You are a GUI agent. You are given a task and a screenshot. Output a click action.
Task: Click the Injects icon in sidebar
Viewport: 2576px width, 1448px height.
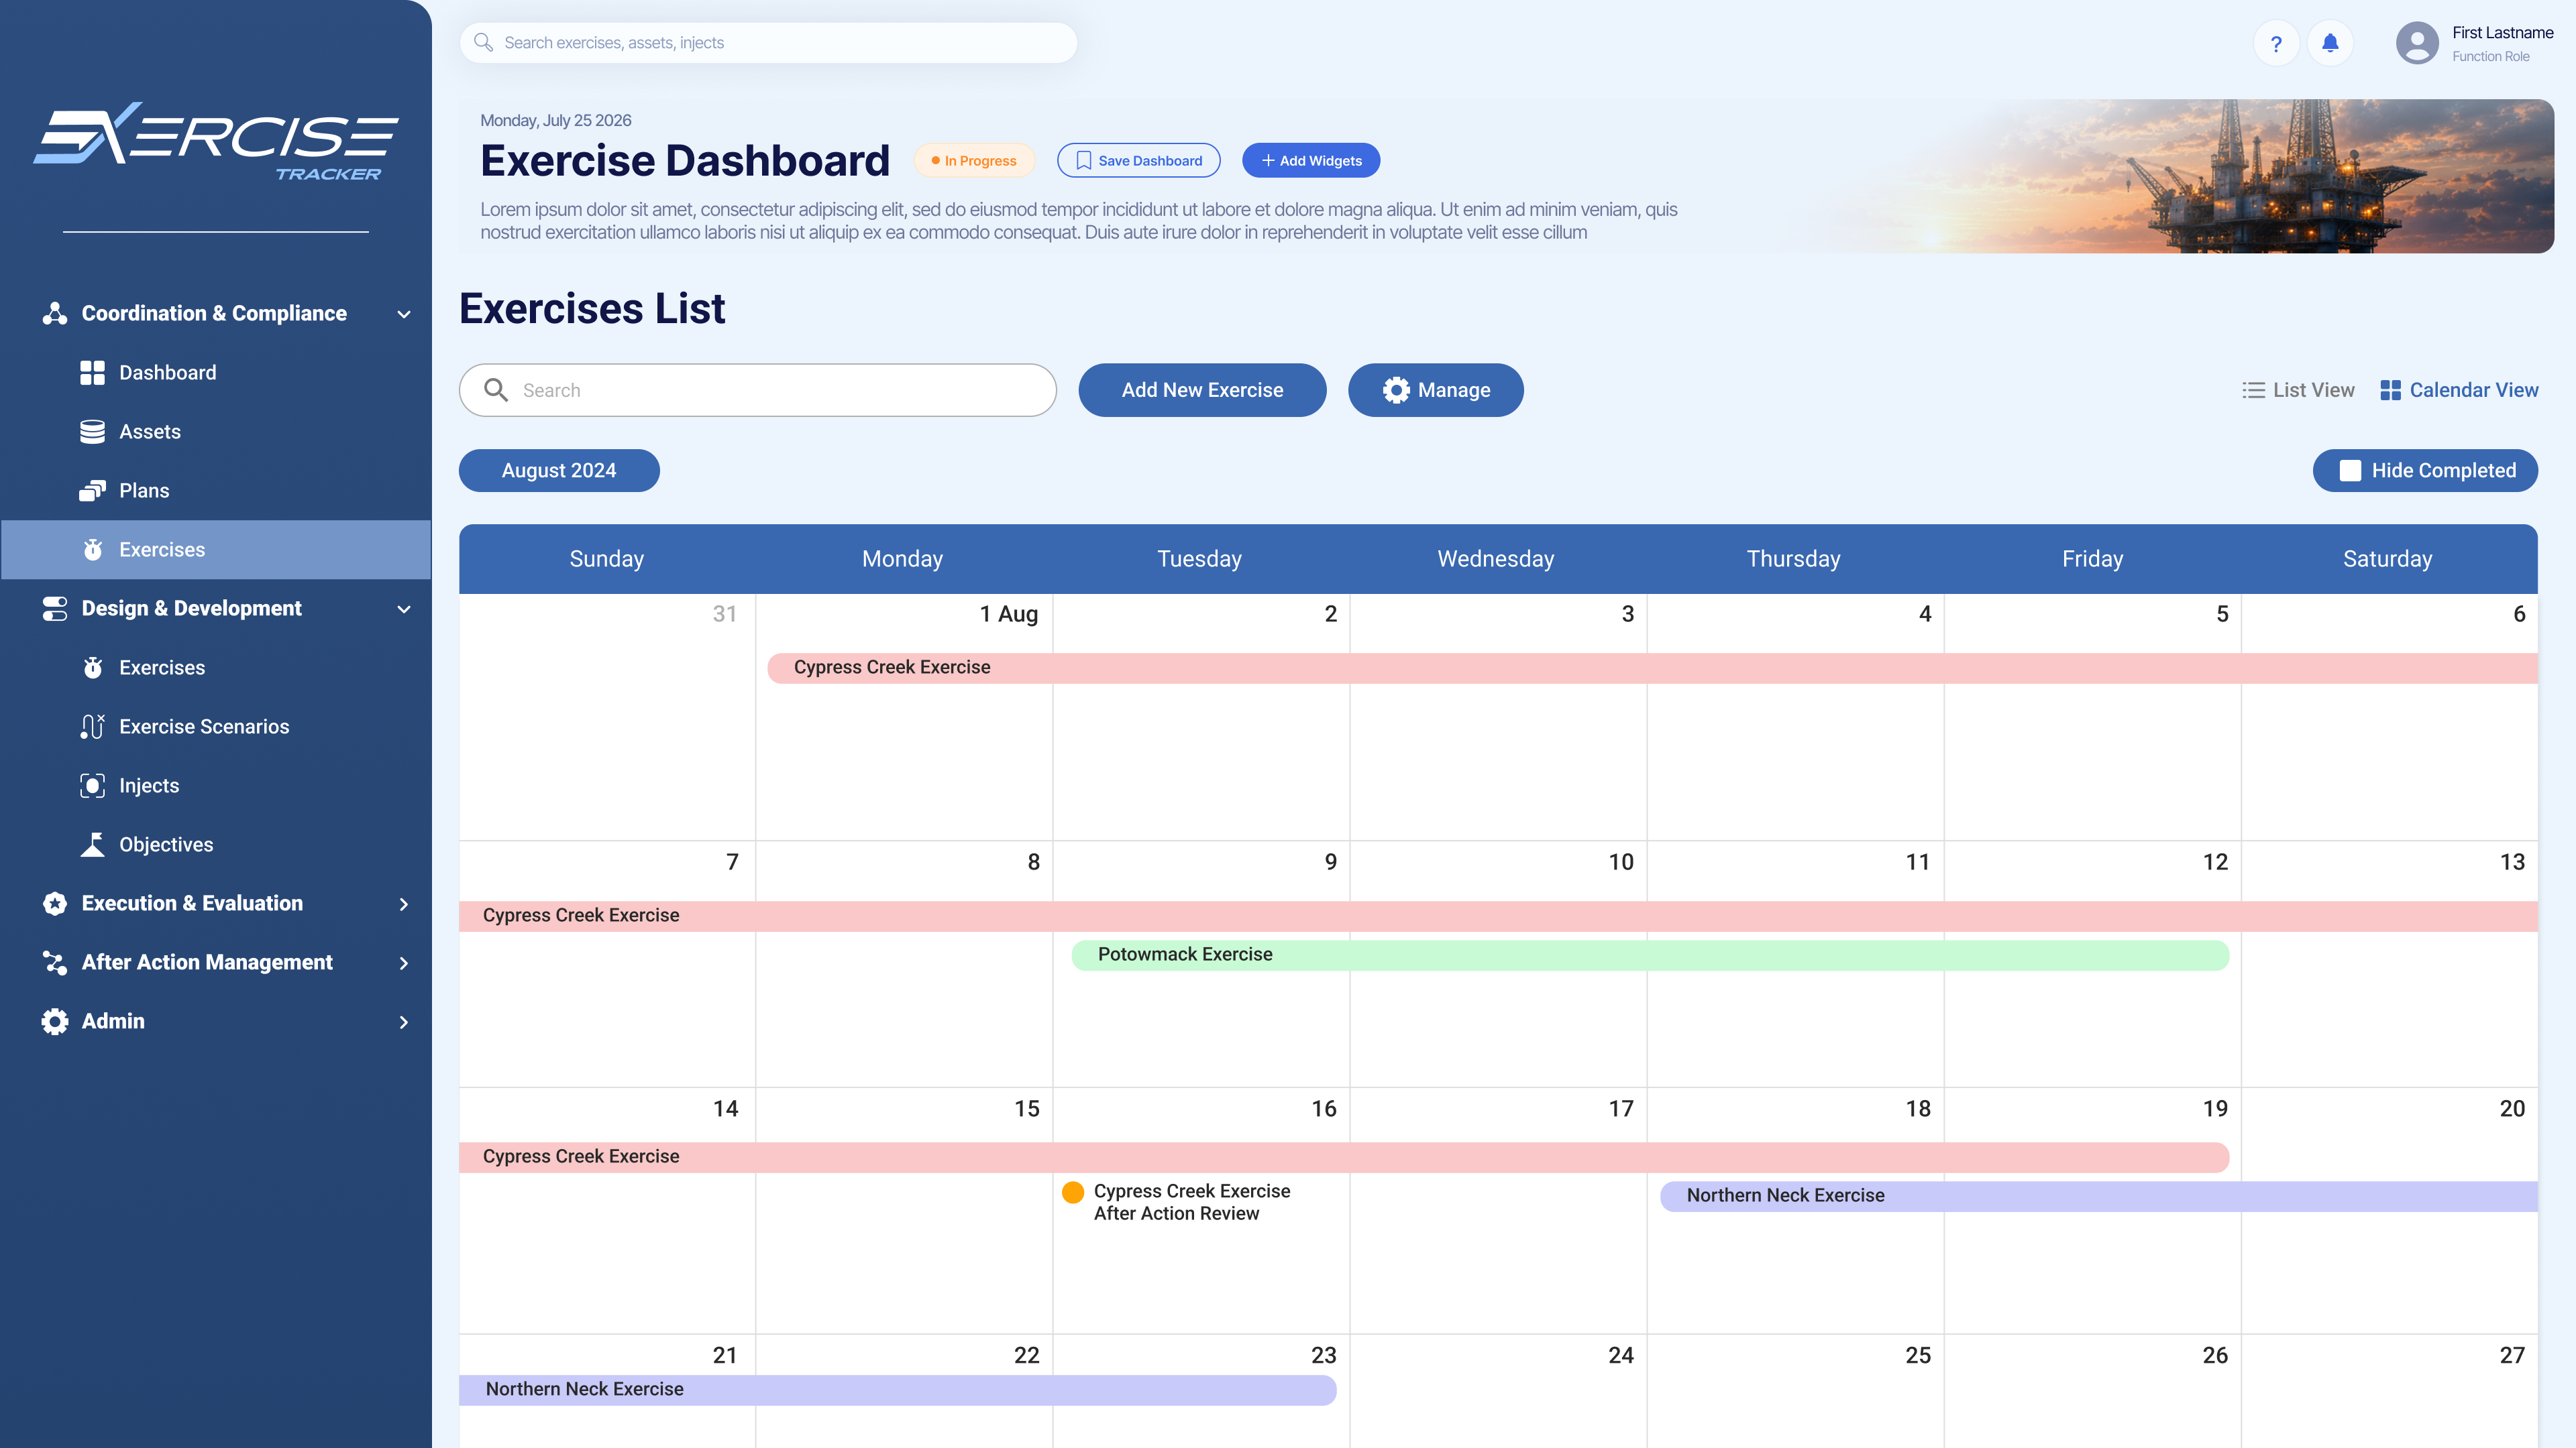coord(92,786)
